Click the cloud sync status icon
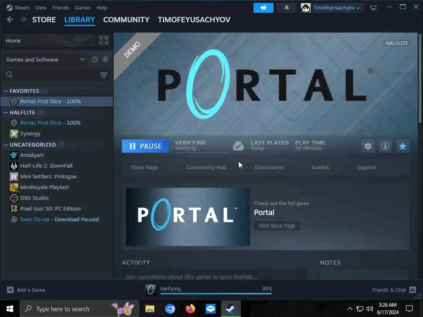This screenshot has width=423, height=317. point(238,146)
